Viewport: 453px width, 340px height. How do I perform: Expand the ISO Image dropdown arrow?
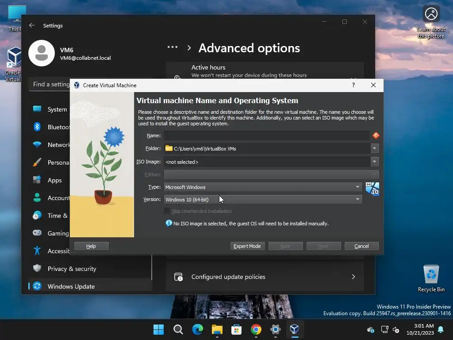pos(374,162)
